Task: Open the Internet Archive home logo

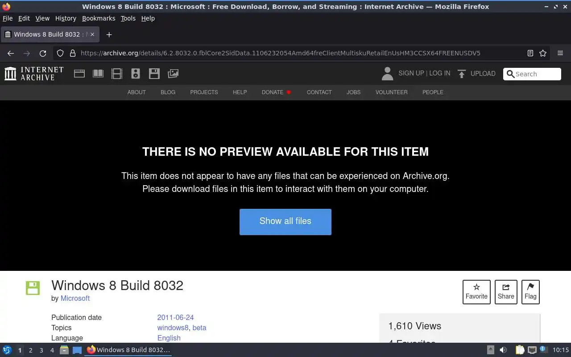Action: pyautogui.click(x=34, y=74)
